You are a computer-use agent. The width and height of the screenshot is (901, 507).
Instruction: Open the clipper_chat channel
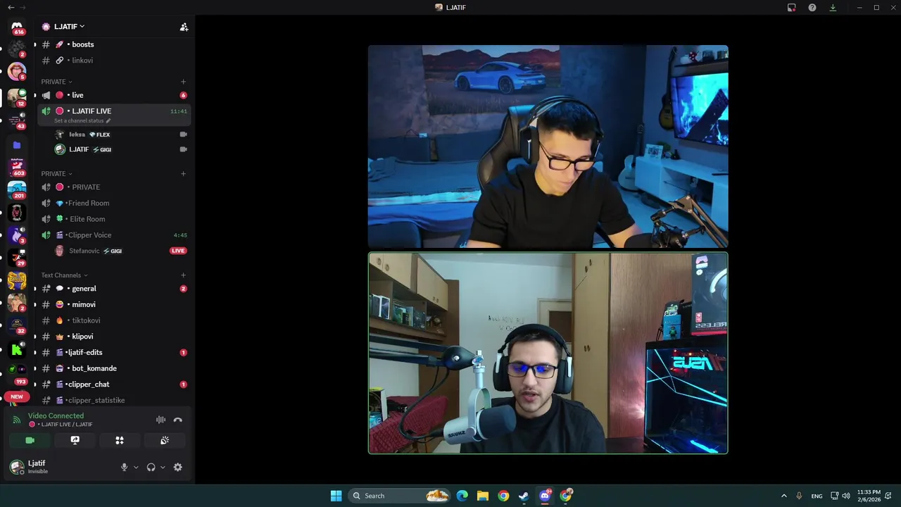113,384
